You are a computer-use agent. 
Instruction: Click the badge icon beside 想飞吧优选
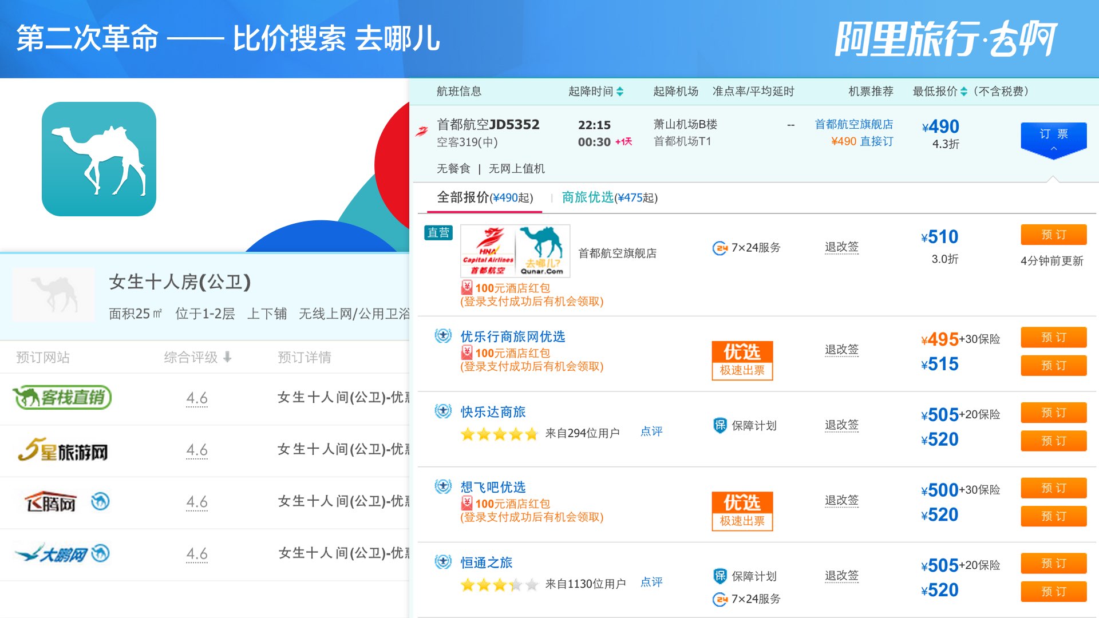pos(443,487)
